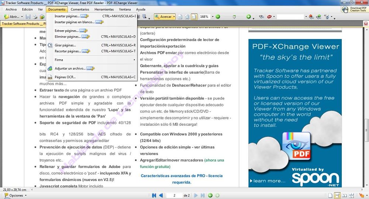Choose Páginas OCR menu entry

click(x=92, y=77)
